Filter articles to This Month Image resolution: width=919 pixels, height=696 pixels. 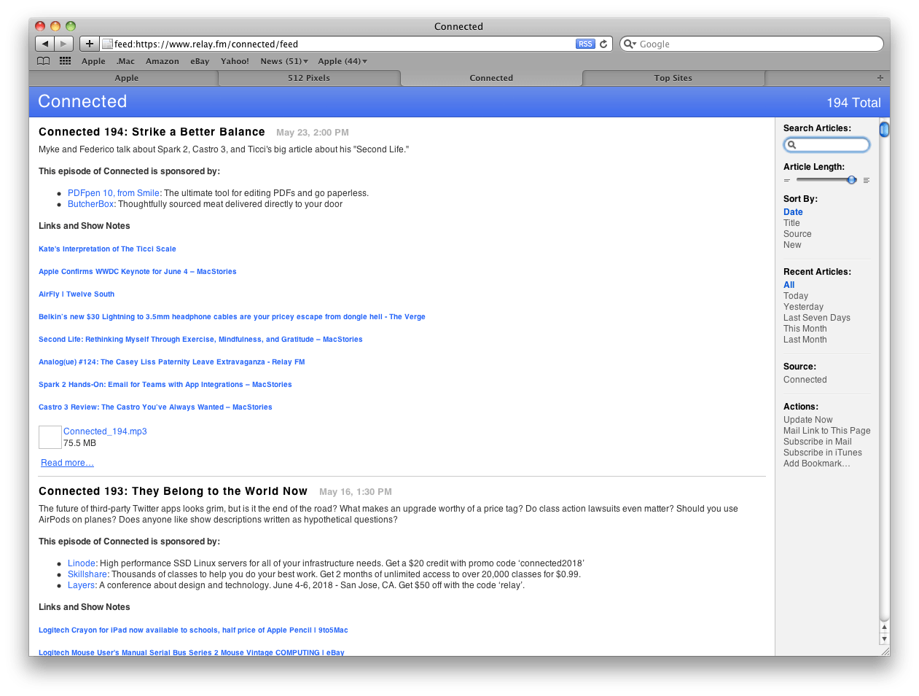coord(805,329)
